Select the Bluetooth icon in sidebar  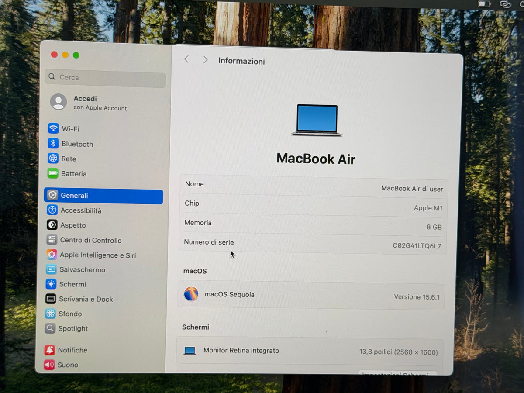click(53, 144)
